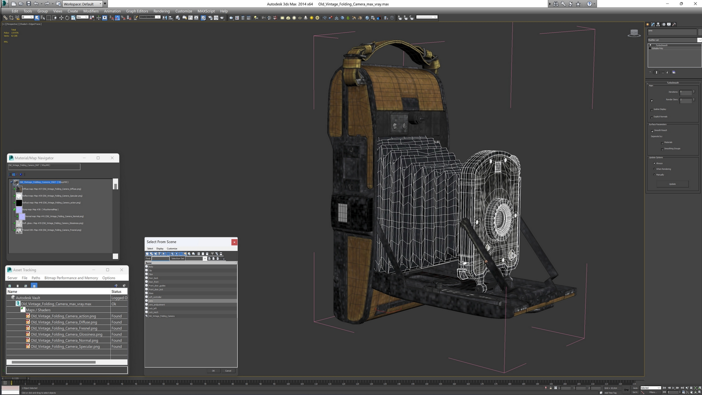
Task: Open the Modifiers menu
Action: click(x=91, y=11)
